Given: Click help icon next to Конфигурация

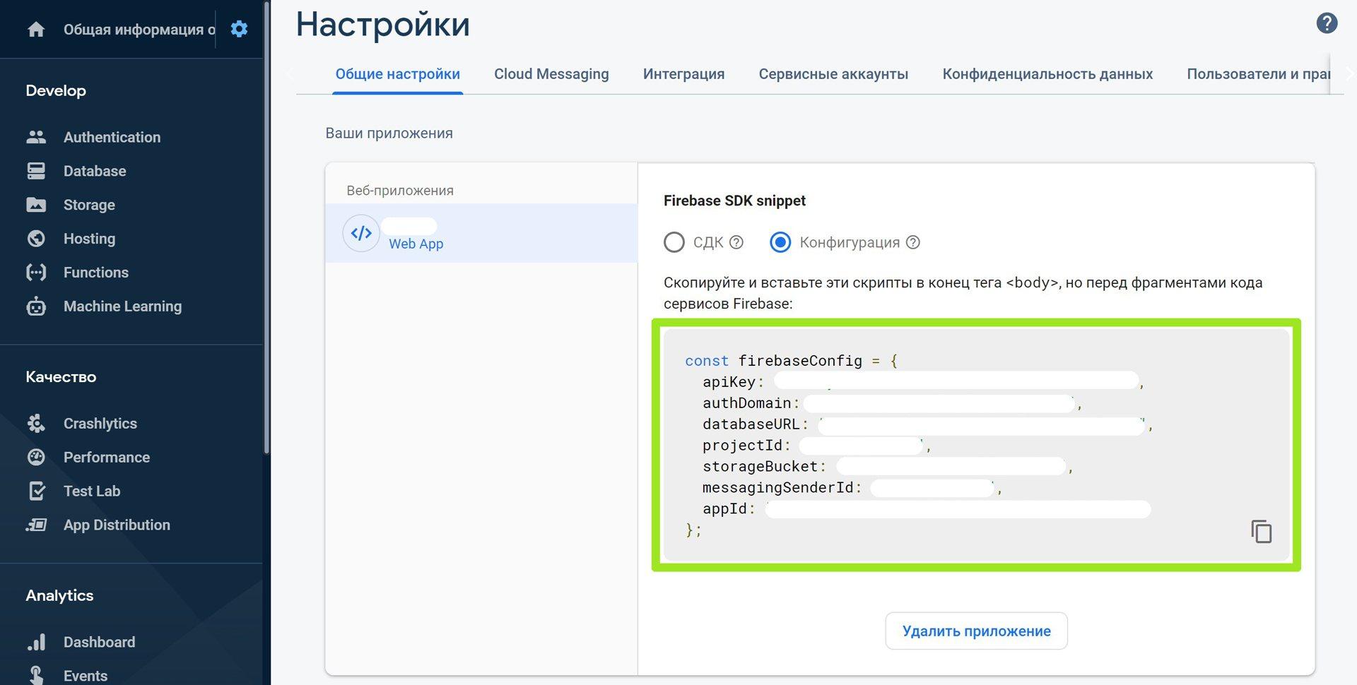Looking at the screenshot, I should [913, 243].
